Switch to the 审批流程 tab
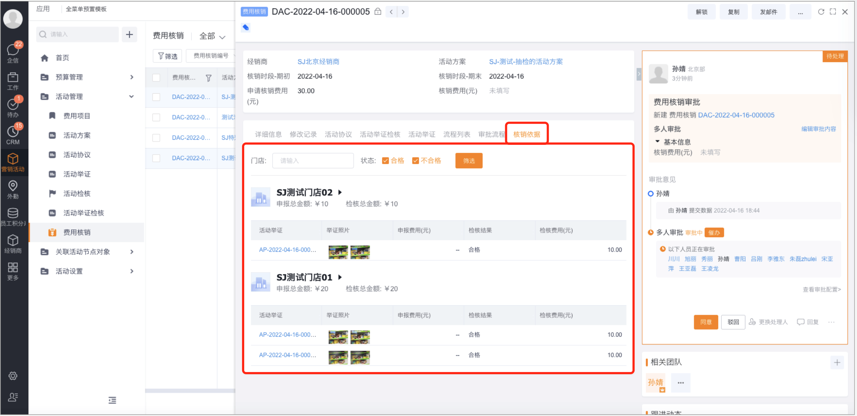The height and width of the screenshot is (416, 857). 491,134
